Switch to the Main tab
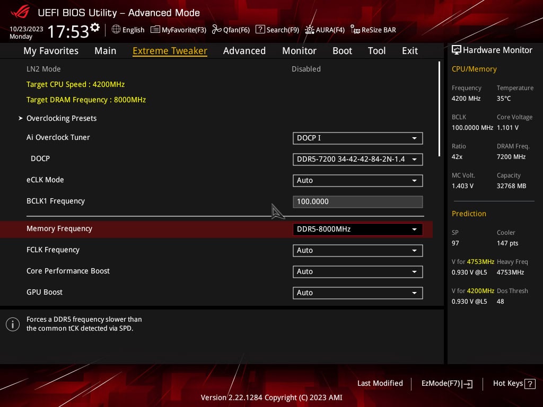The height and width of the screenshot is (407, 543). pos(106,51)
